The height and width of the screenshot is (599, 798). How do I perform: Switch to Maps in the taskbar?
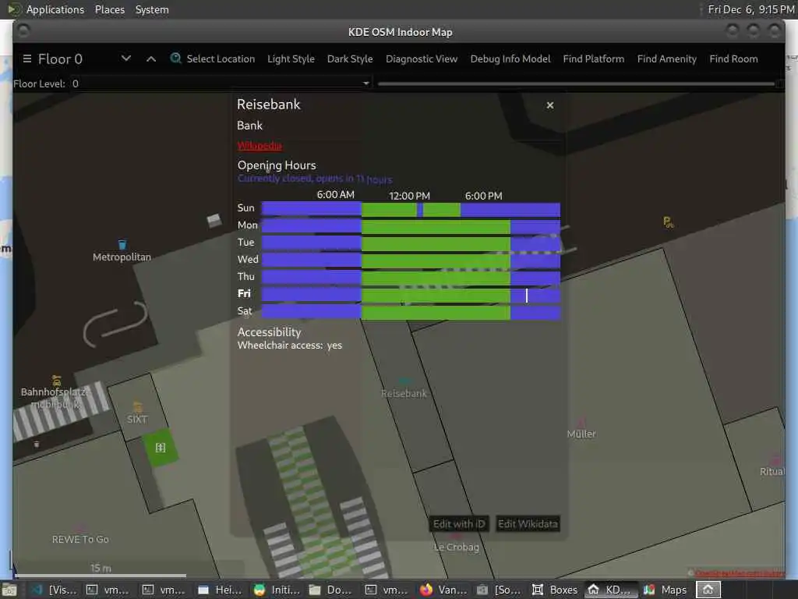pyautogui.click(x=666, y=590)
